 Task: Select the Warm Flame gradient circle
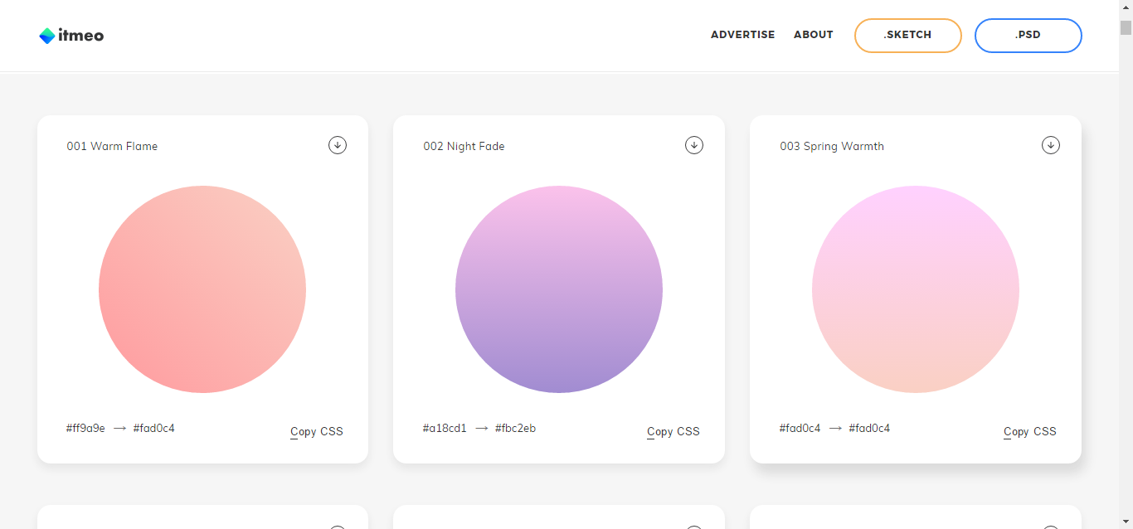202,289
